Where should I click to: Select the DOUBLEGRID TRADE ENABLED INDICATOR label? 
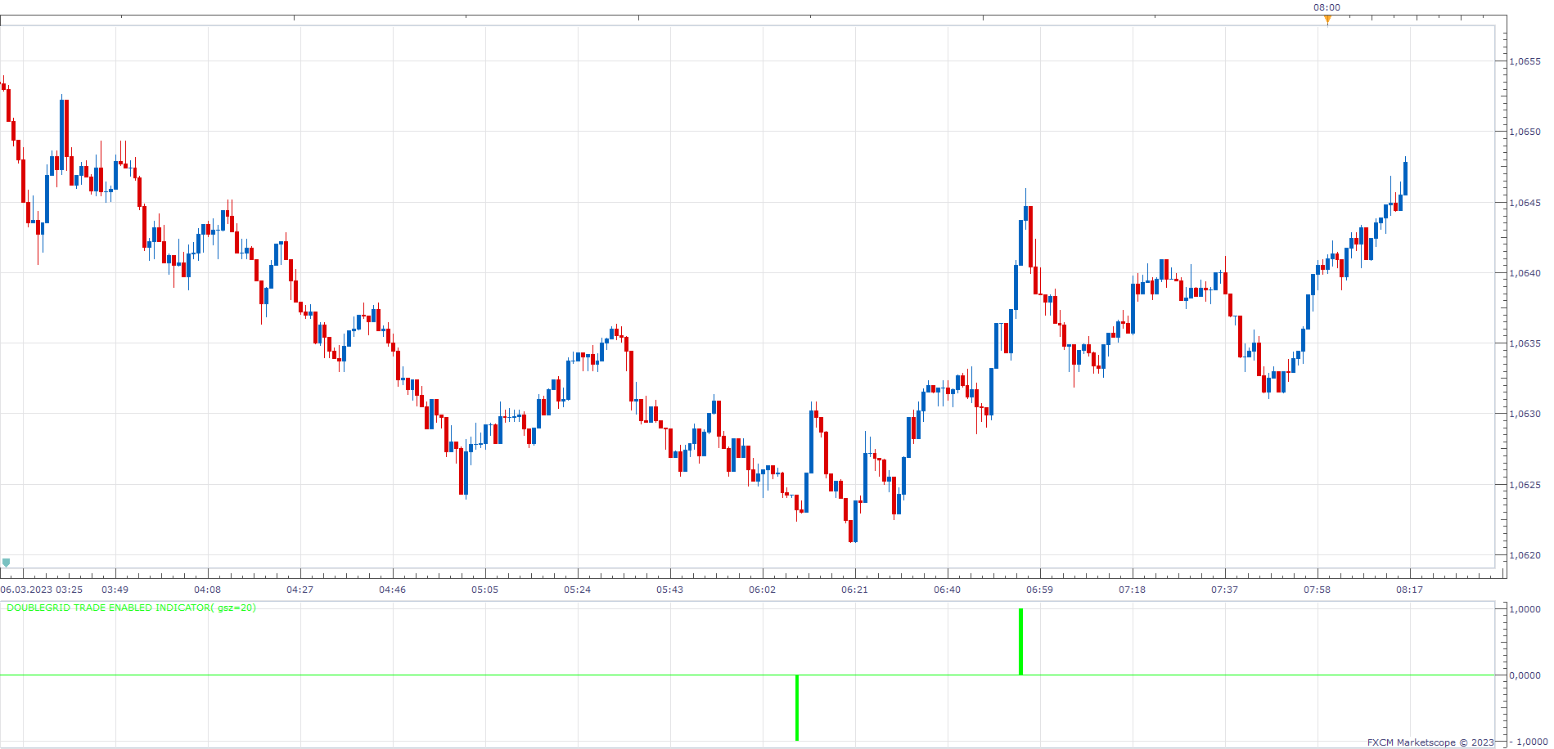[x=131, y=608]
